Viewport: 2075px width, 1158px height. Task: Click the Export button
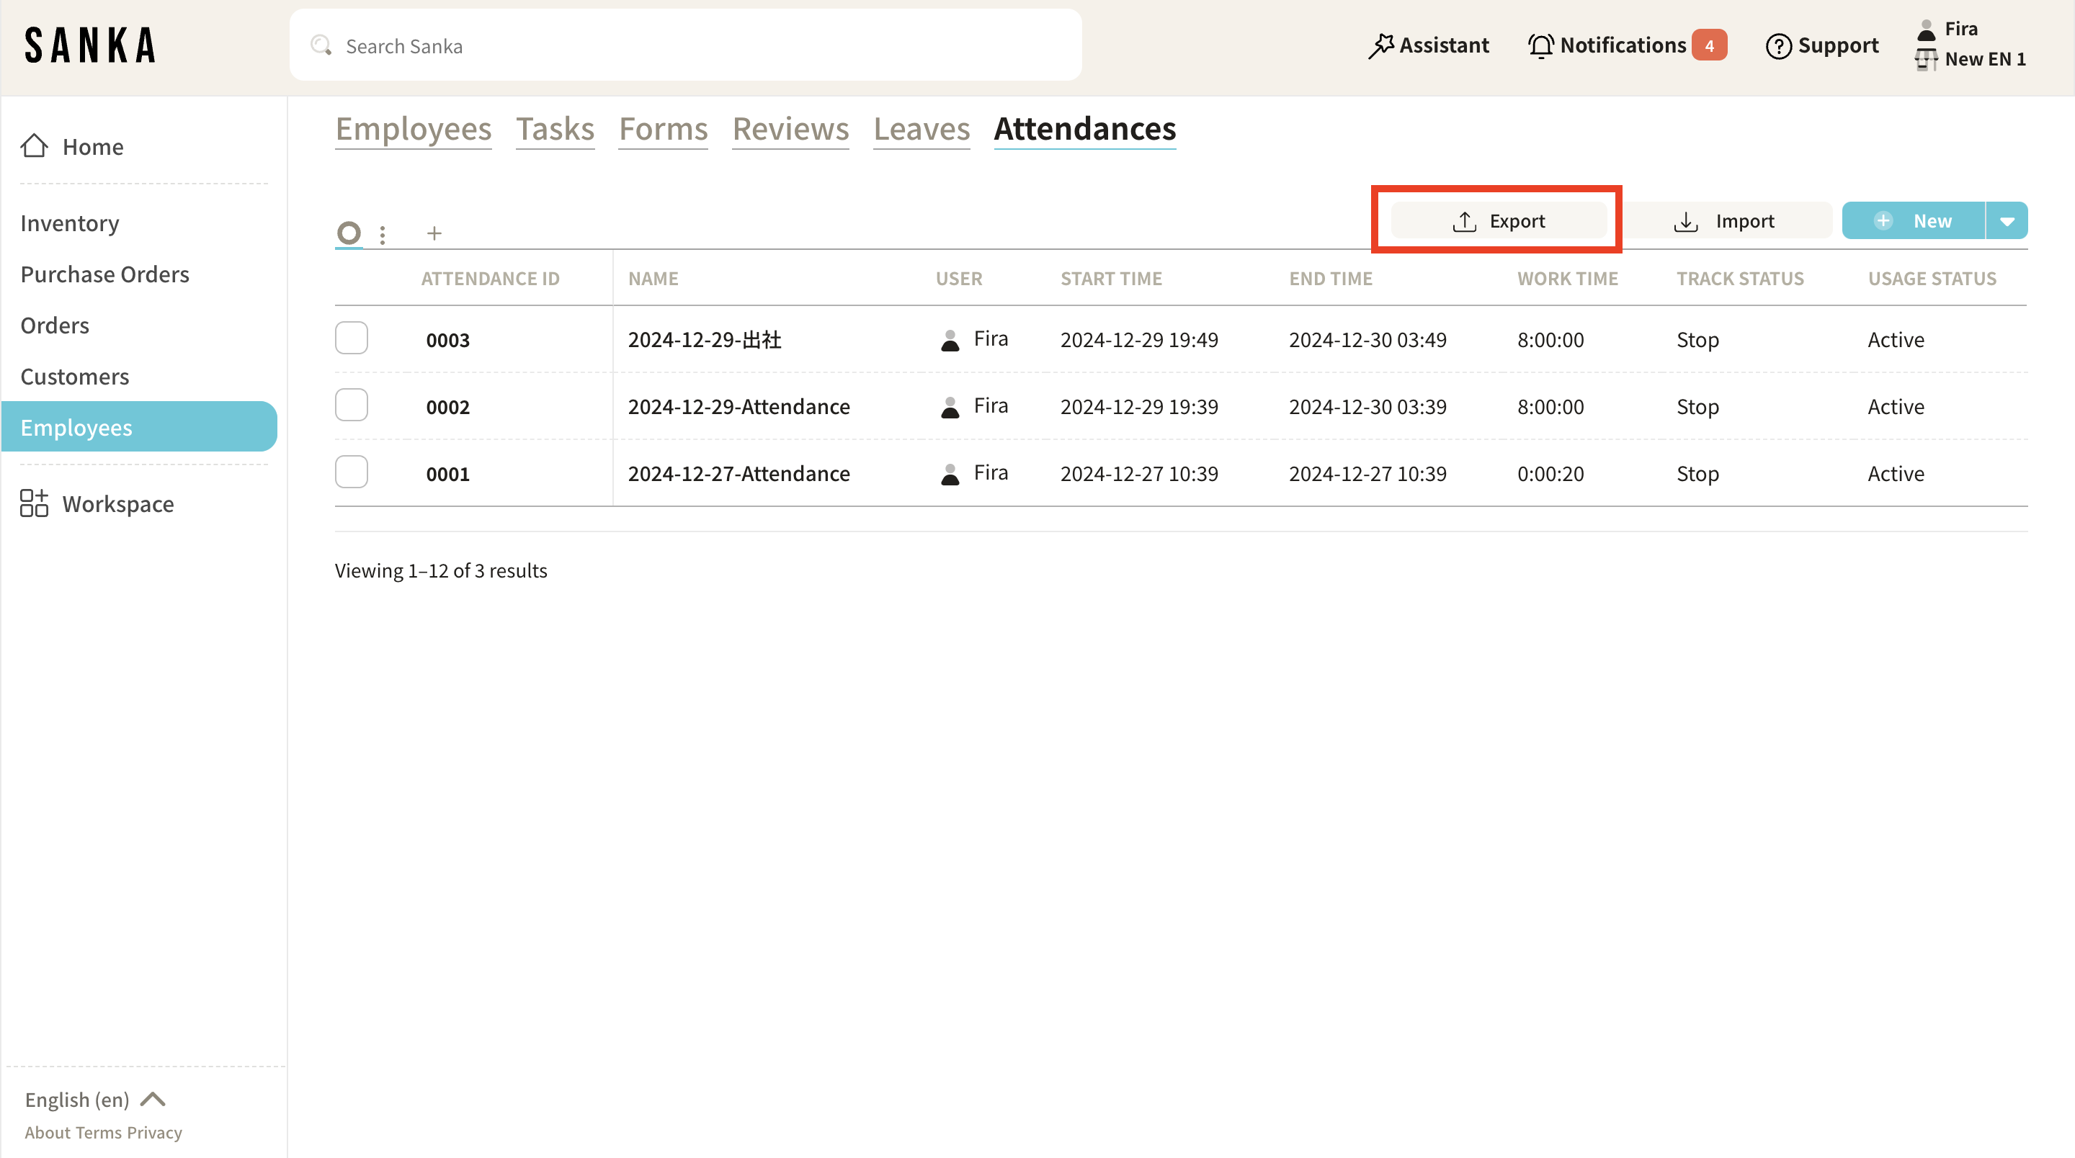point(1499,220)
